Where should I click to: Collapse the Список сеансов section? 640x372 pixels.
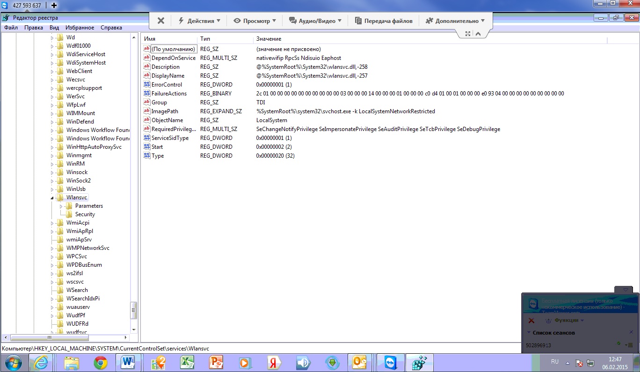[x=529, y=333]
